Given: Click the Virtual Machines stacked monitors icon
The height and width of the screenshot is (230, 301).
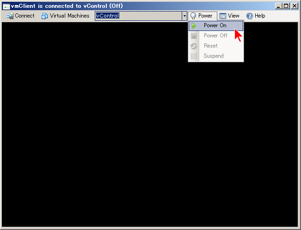Looking at the screenshot, I should click(44, 16).
